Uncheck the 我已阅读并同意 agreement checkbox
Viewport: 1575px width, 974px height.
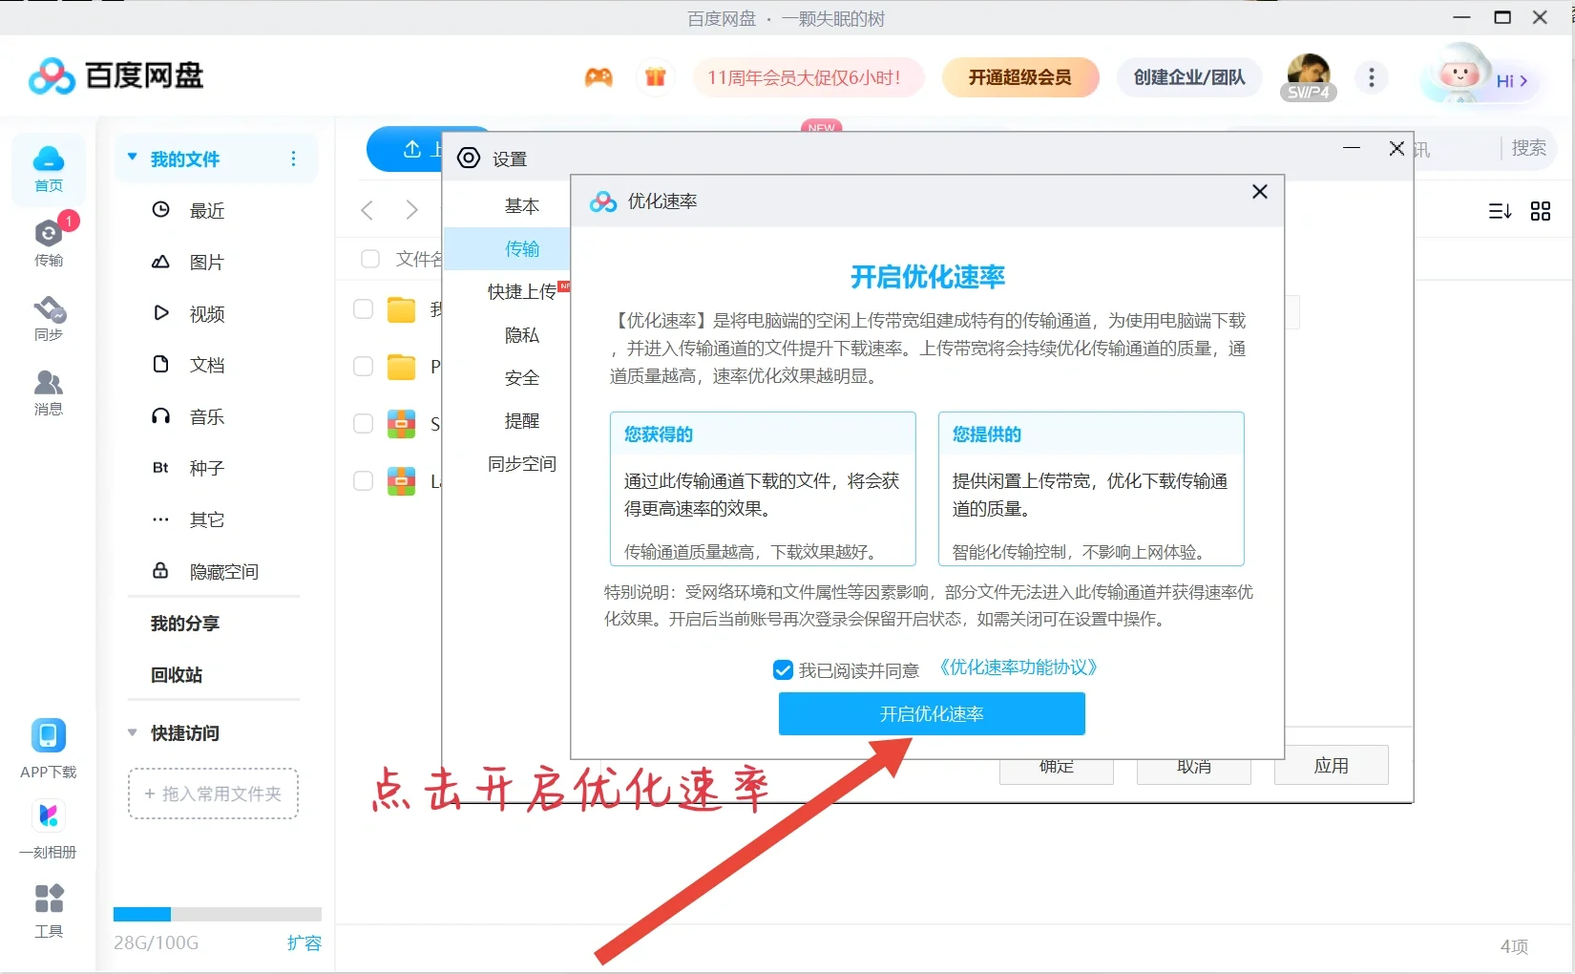point(784,669)
